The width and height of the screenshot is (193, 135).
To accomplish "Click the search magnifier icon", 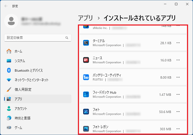I will tap(67, 38).
